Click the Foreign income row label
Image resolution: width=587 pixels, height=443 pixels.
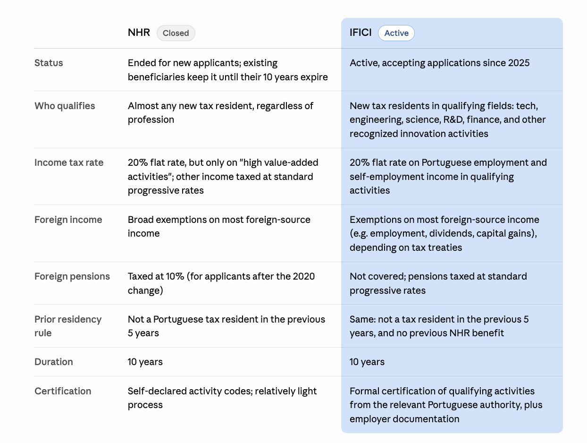click(x=68, y=220)
